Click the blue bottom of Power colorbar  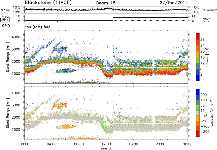pos(198,78)
